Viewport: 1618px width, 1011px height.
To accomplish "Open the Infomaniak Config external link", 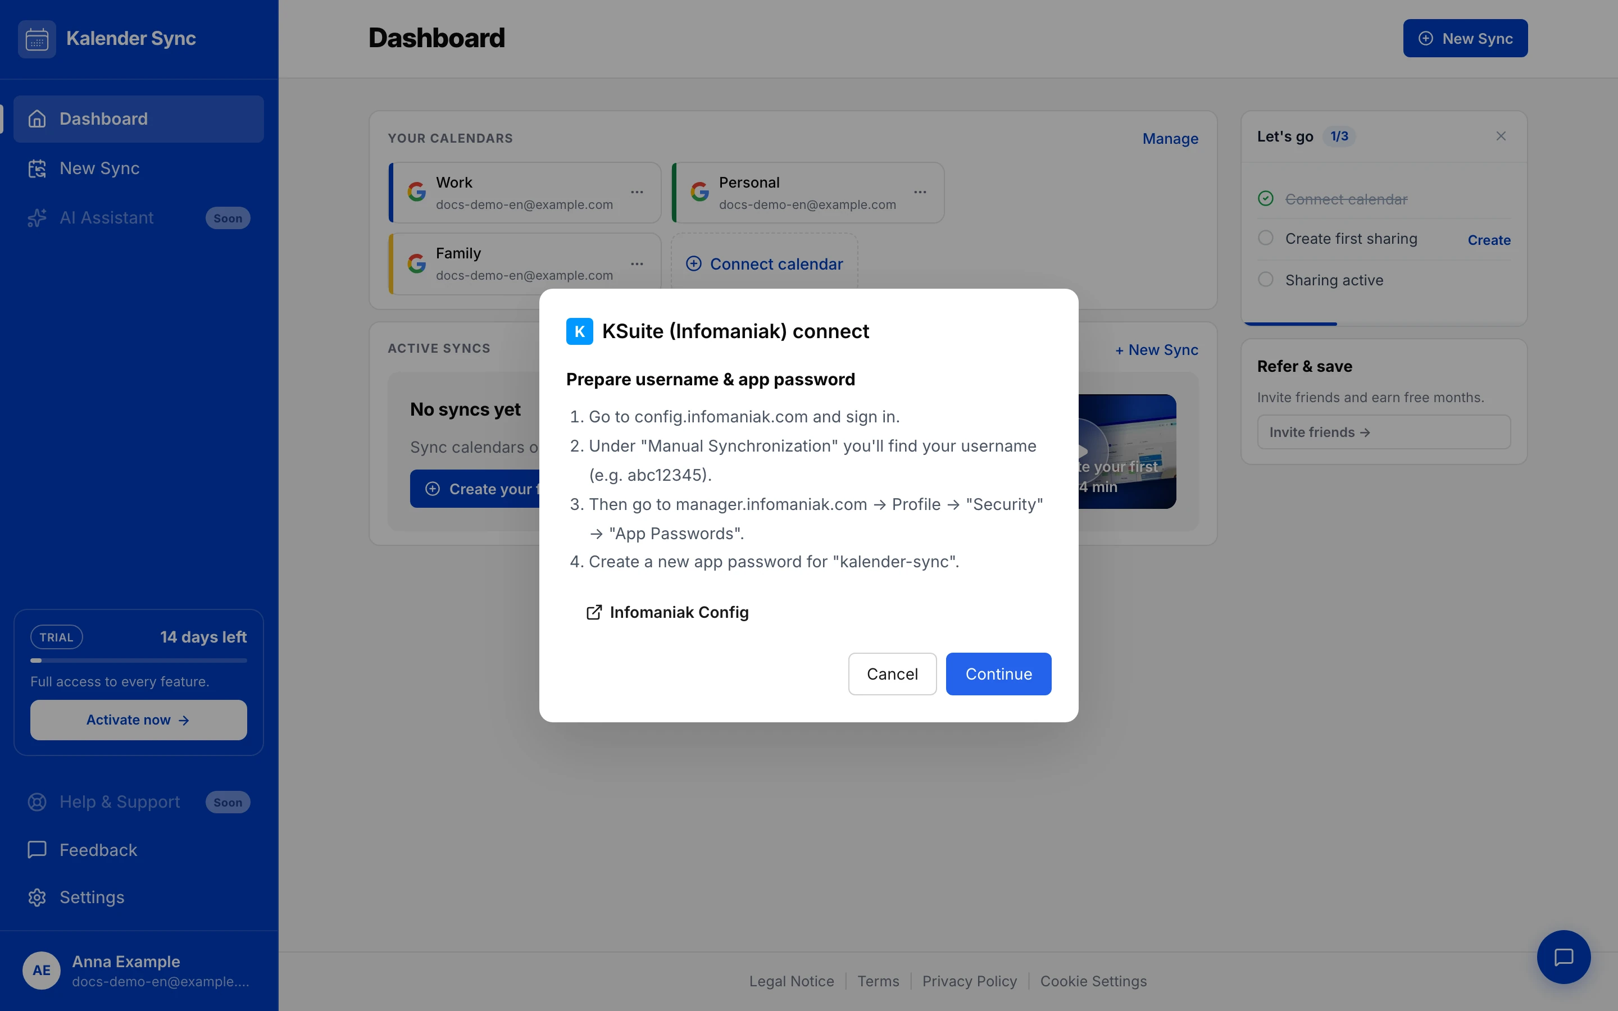I will tap(667, 612).
